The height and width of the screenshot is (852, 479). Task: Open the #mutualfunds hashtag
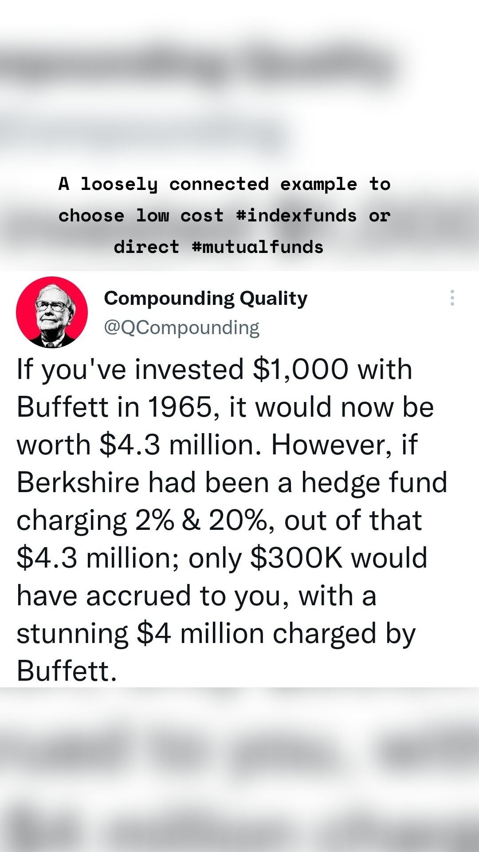coord(259,247)
